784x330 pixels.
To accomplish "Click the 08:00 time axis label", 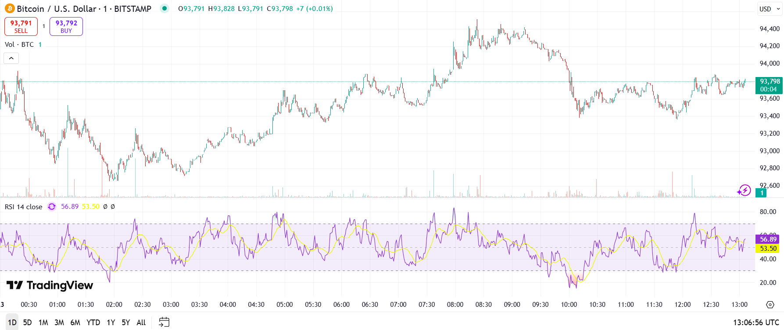I will click(455, 305).
